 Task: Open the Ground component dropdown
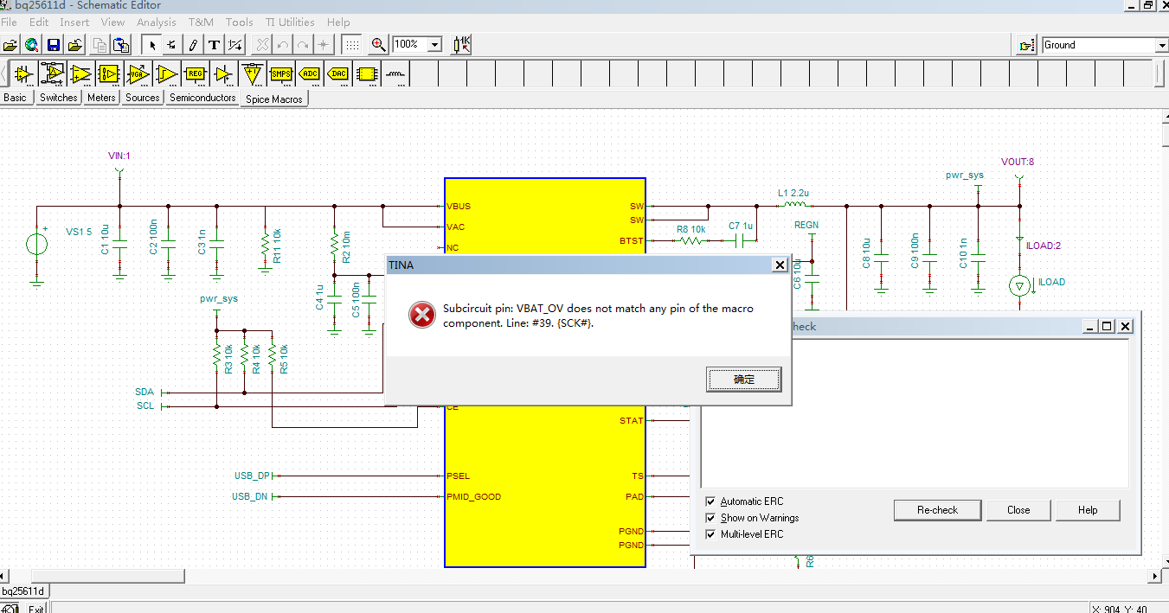coord(1161,45)
